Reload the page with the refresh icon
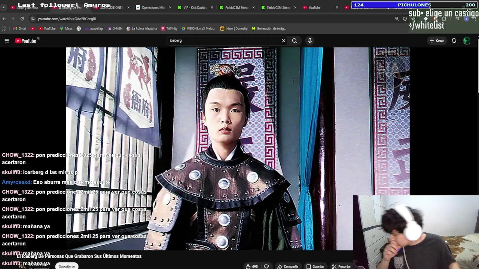Screen dimensions: 479x269 click(22, 19)
